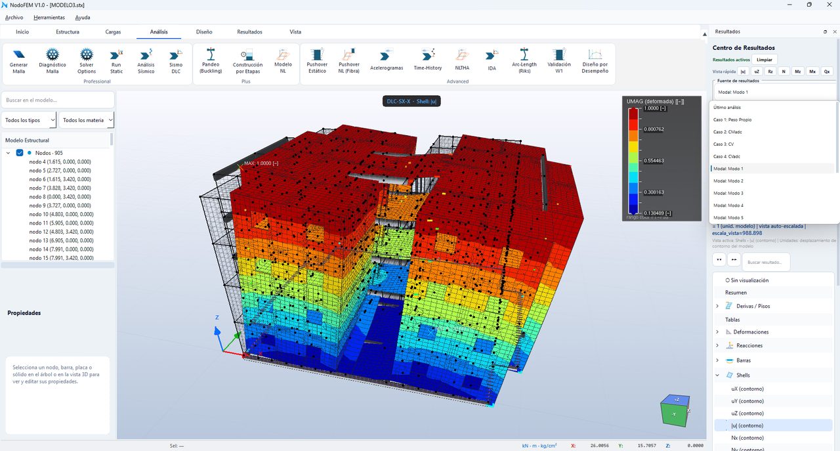Image resolution: width=840 pixels, height=451 pixels.
Task: Uncheck the Nodos - 905 checkbox
Action: pyautogui.click(x=20, y=153)
